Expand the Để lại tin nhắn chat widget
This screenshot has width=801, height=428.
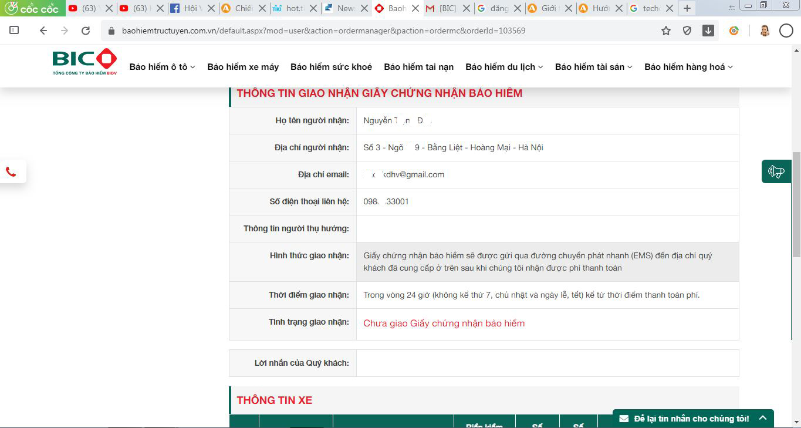[x=692, y=418]
